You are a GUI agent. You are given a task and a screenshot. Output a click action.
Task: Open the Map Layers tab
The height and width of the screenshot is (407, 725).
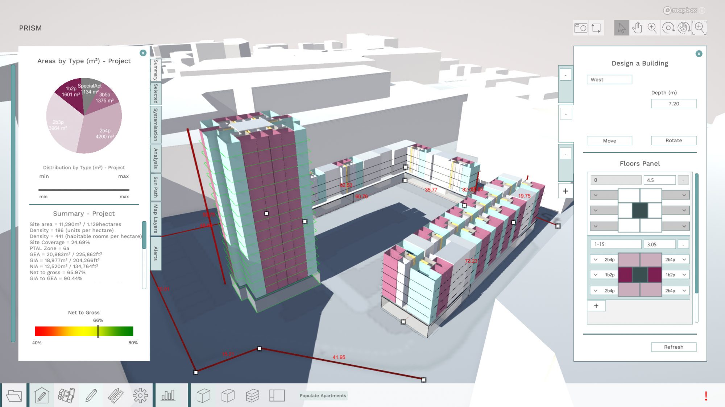pos(156,218)
